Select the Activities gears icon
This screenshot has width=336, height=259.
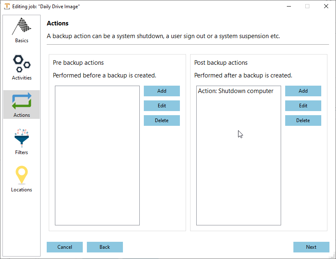tap(21, 64)
